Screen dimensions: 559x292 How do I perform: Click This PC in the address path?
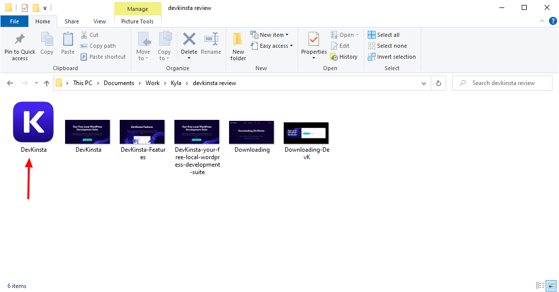(82, 83)
